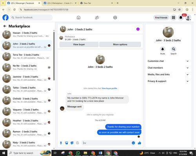Open the tab search dropdown arrow
This screenshot has height=156, width=196.
pos(3,3)
